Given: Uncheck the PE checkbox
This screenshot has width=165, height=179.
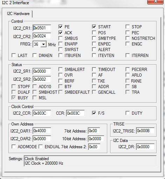Looking at the screenshot, I should point(60,27).
